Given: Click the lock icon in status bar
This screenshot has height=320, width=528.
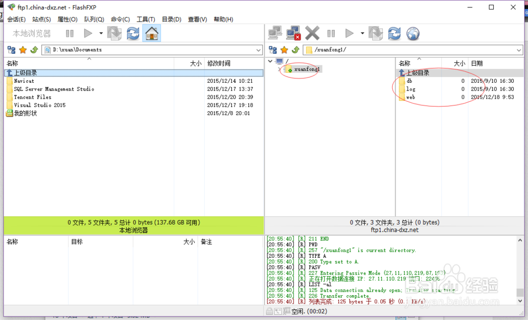Looking at the screenshot, I should [x=269, y=311].
